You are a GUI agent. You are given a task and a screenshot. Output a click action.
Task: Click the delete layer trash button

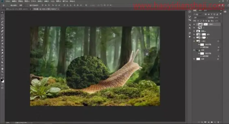218,122
